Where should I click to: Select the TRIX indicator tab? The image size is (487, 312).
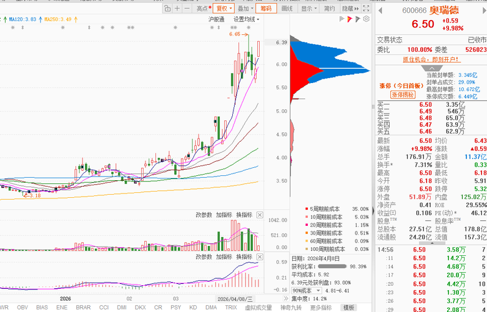[231, 308]
